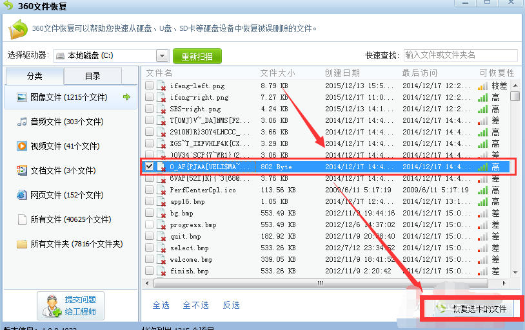Check the box for PerfCenterCpl.ico
The width and height of the screenshot is (525, 330).
150,189
